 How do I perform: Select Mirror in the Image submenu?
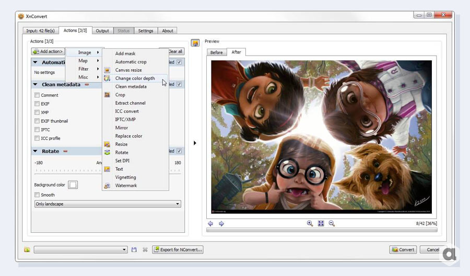point(135,128)
